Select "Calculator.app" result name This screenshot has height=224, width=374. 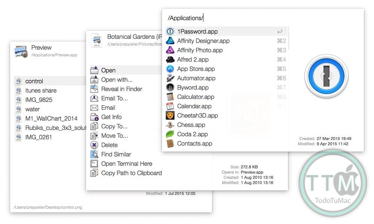coord(196,97)
